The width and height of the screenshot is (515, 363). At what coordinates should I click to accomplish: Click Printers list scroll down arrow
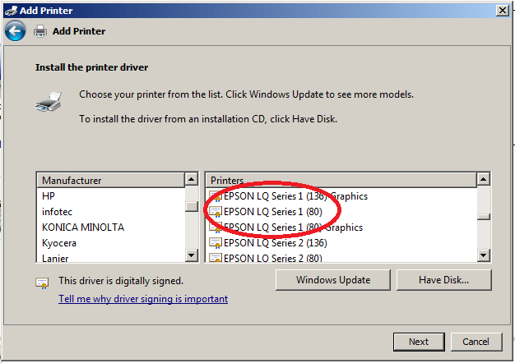coord(484,255)
